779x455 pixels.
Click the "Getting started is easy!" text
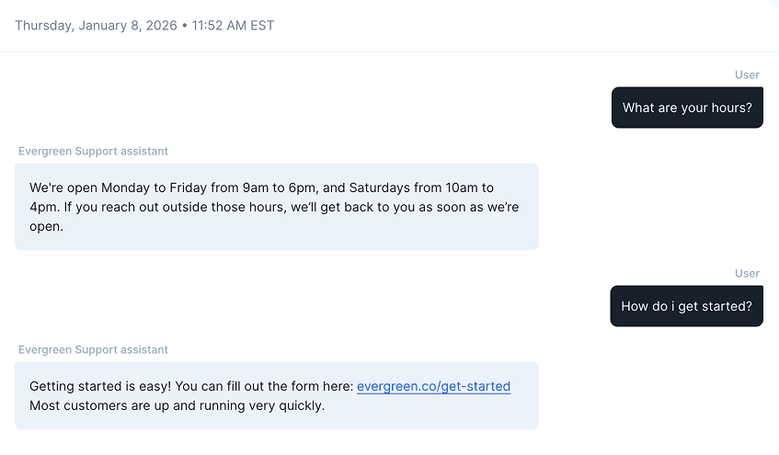point(100,386)
